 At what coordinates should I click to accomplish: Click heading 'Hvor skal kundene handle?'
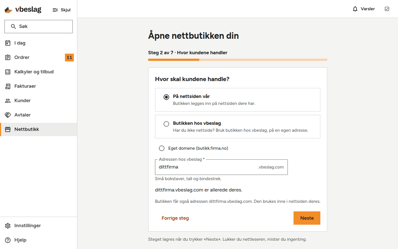pos(192,79)
